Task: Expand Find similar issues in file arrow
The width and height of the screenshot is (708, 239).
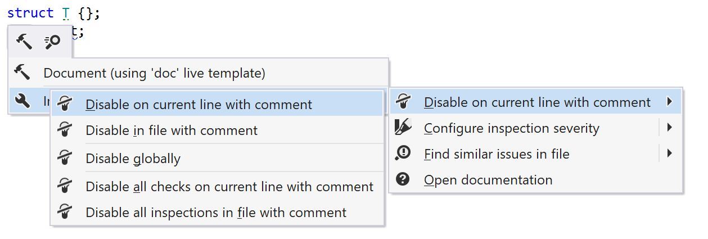Action: tap(669, 153)
